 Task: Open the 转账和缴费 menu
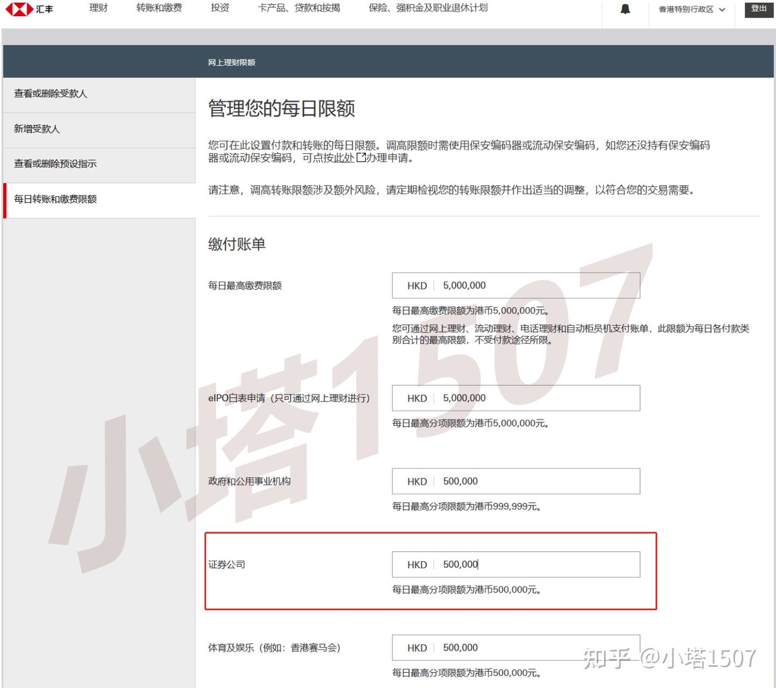(x=159, y=8)
